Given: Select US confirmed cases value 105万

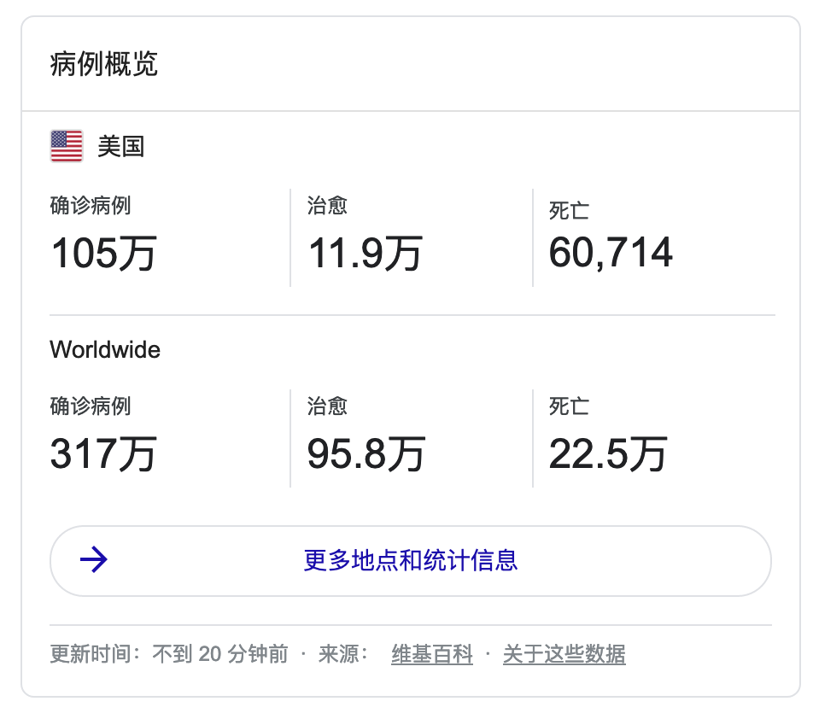Looking at the screenshot, I should [x=103, y=253].
